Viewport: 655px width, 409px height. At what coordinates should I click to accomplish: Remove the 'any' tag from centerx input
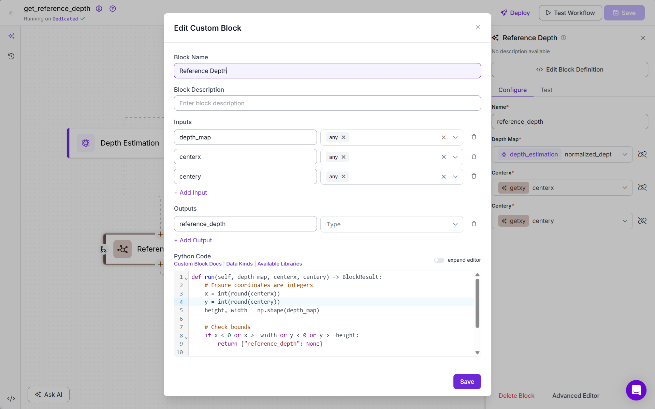click(x=344, y=157)
